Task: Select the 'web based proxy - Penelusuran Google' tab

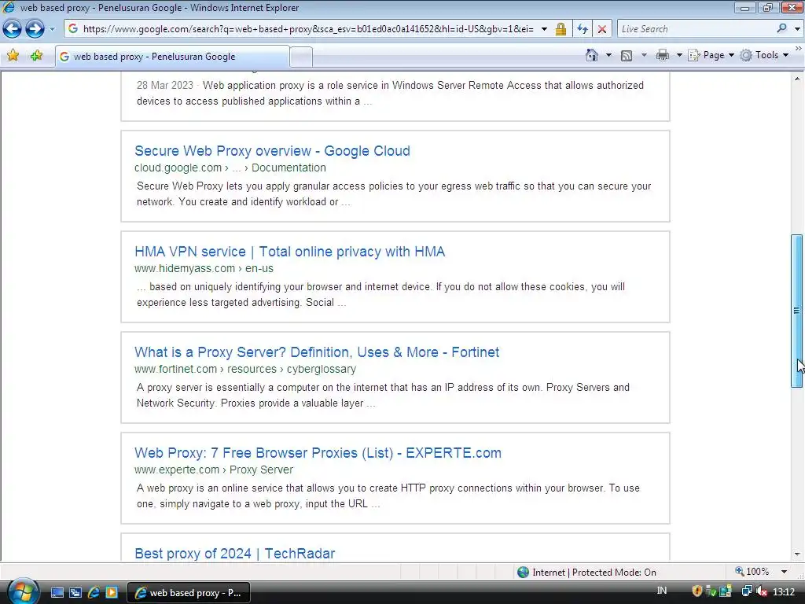Action: click(172, 57)
